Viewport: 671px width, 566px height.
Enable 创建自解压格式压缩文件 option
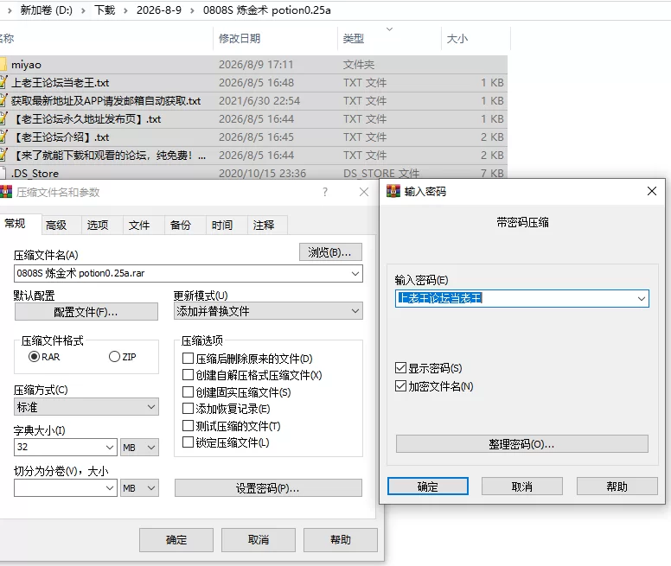click(188, 375)
